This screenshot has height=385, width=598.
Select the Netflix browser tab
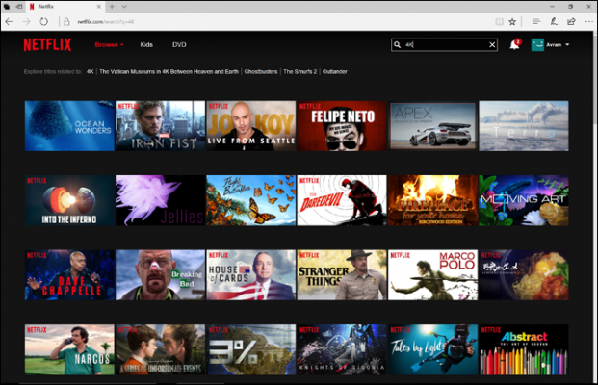pyautogui.click(x=65, y=7)
